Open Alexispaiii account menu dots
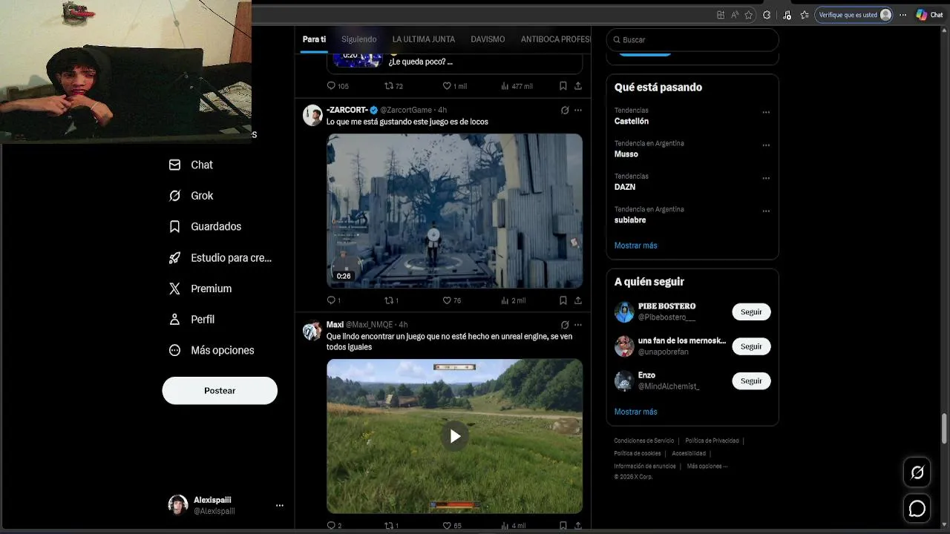 tap(280, 505)
